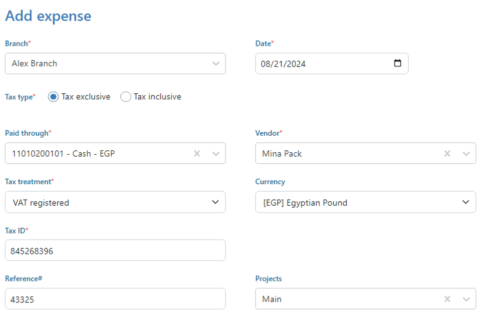Image resolution: width=486 pixels, height=318 pixels.
Task: Click the Mina Pack vendor text
Action: (x=282, y=154)
